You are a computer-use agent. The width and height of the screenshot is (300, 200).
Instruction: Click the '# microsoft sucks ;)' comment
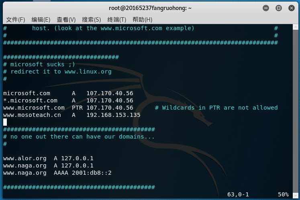point(39,64)
